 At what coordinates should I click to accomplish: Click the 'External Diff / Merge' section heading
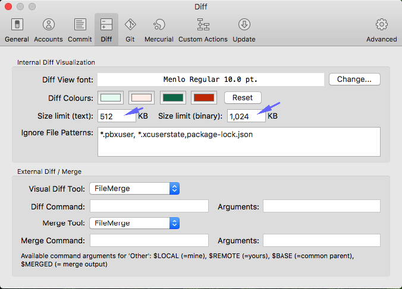point(49,172)
